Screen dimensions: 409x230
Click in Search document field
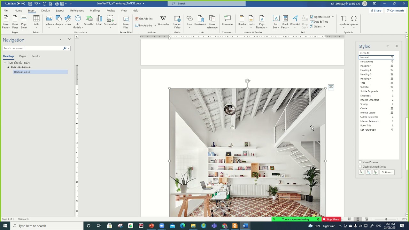(33, 48)
